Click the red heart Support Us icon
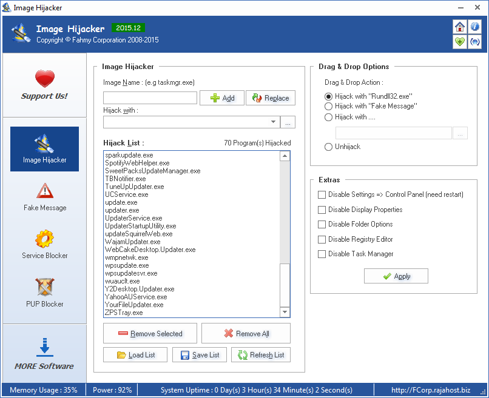The width and height of the screenshot is (489, 398). tap(45, 79)
